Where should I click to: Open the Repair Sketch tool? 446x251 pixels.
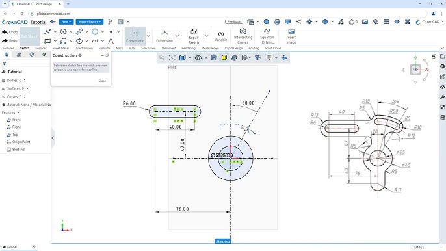(194, 36)
